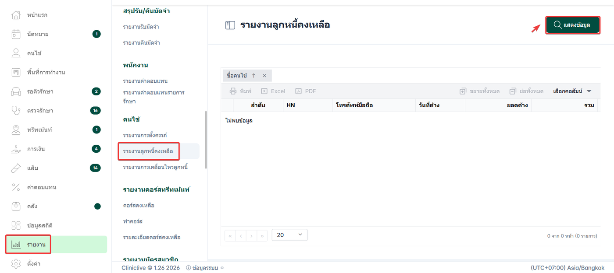Click the Excel export icon
614x273 pixels.
(x=264, y=91)
